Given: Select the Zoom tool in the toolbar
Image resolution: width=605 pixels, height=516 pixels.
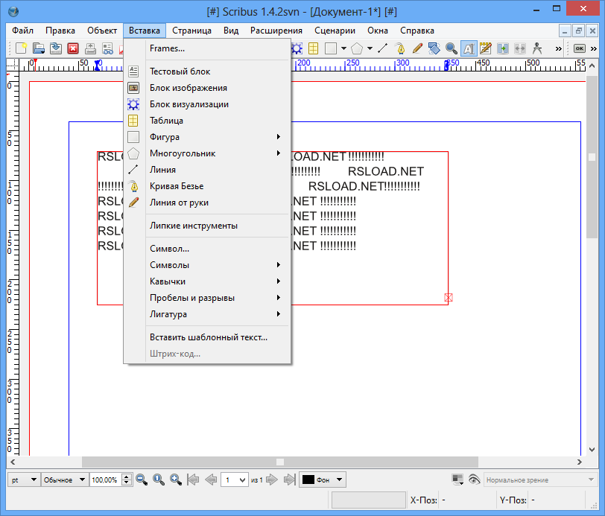Looking at the screenshot, I should (x=452, y=48).
